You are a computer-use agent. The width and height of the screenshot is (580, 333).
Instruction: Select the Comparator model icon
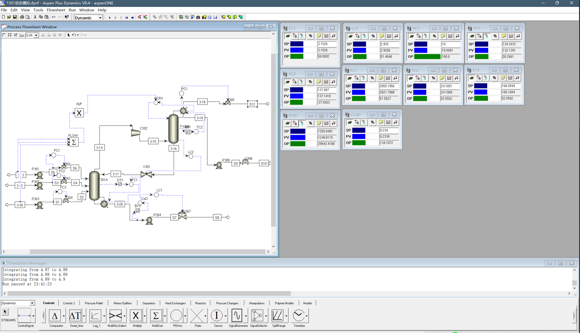pos(55,316)
